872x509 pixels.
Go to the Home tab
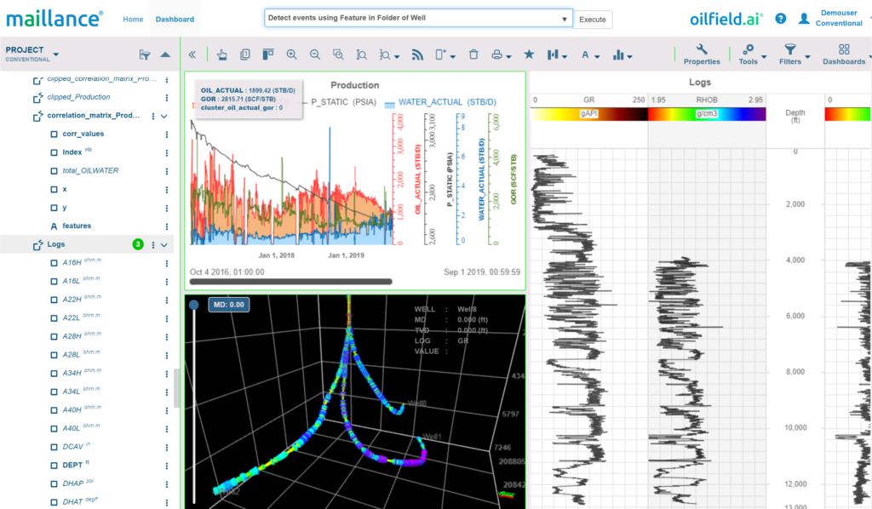click(x=133, y=19)
